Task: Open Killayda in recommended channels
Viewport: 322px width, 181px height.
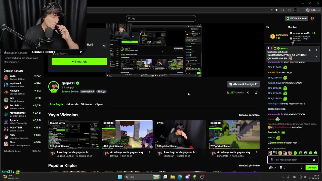Action: (22, 92)
